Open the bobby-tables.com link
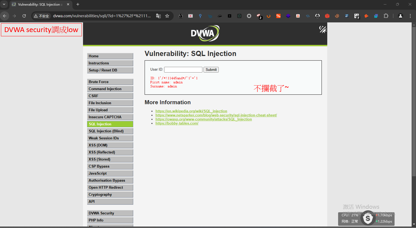This screenshot has width=416, height=228. [177, 123]
